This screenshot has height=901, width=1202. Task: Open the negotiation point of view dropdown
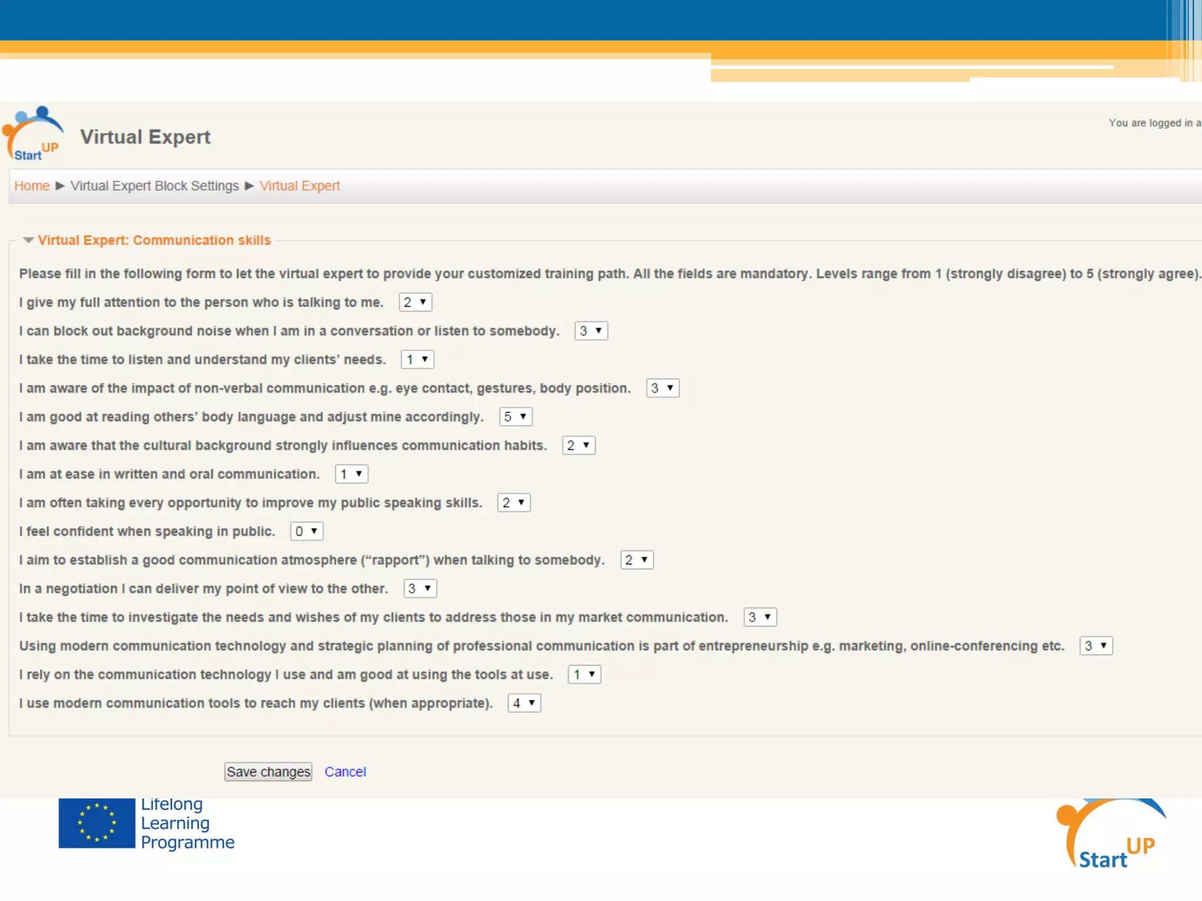point(420,589)
